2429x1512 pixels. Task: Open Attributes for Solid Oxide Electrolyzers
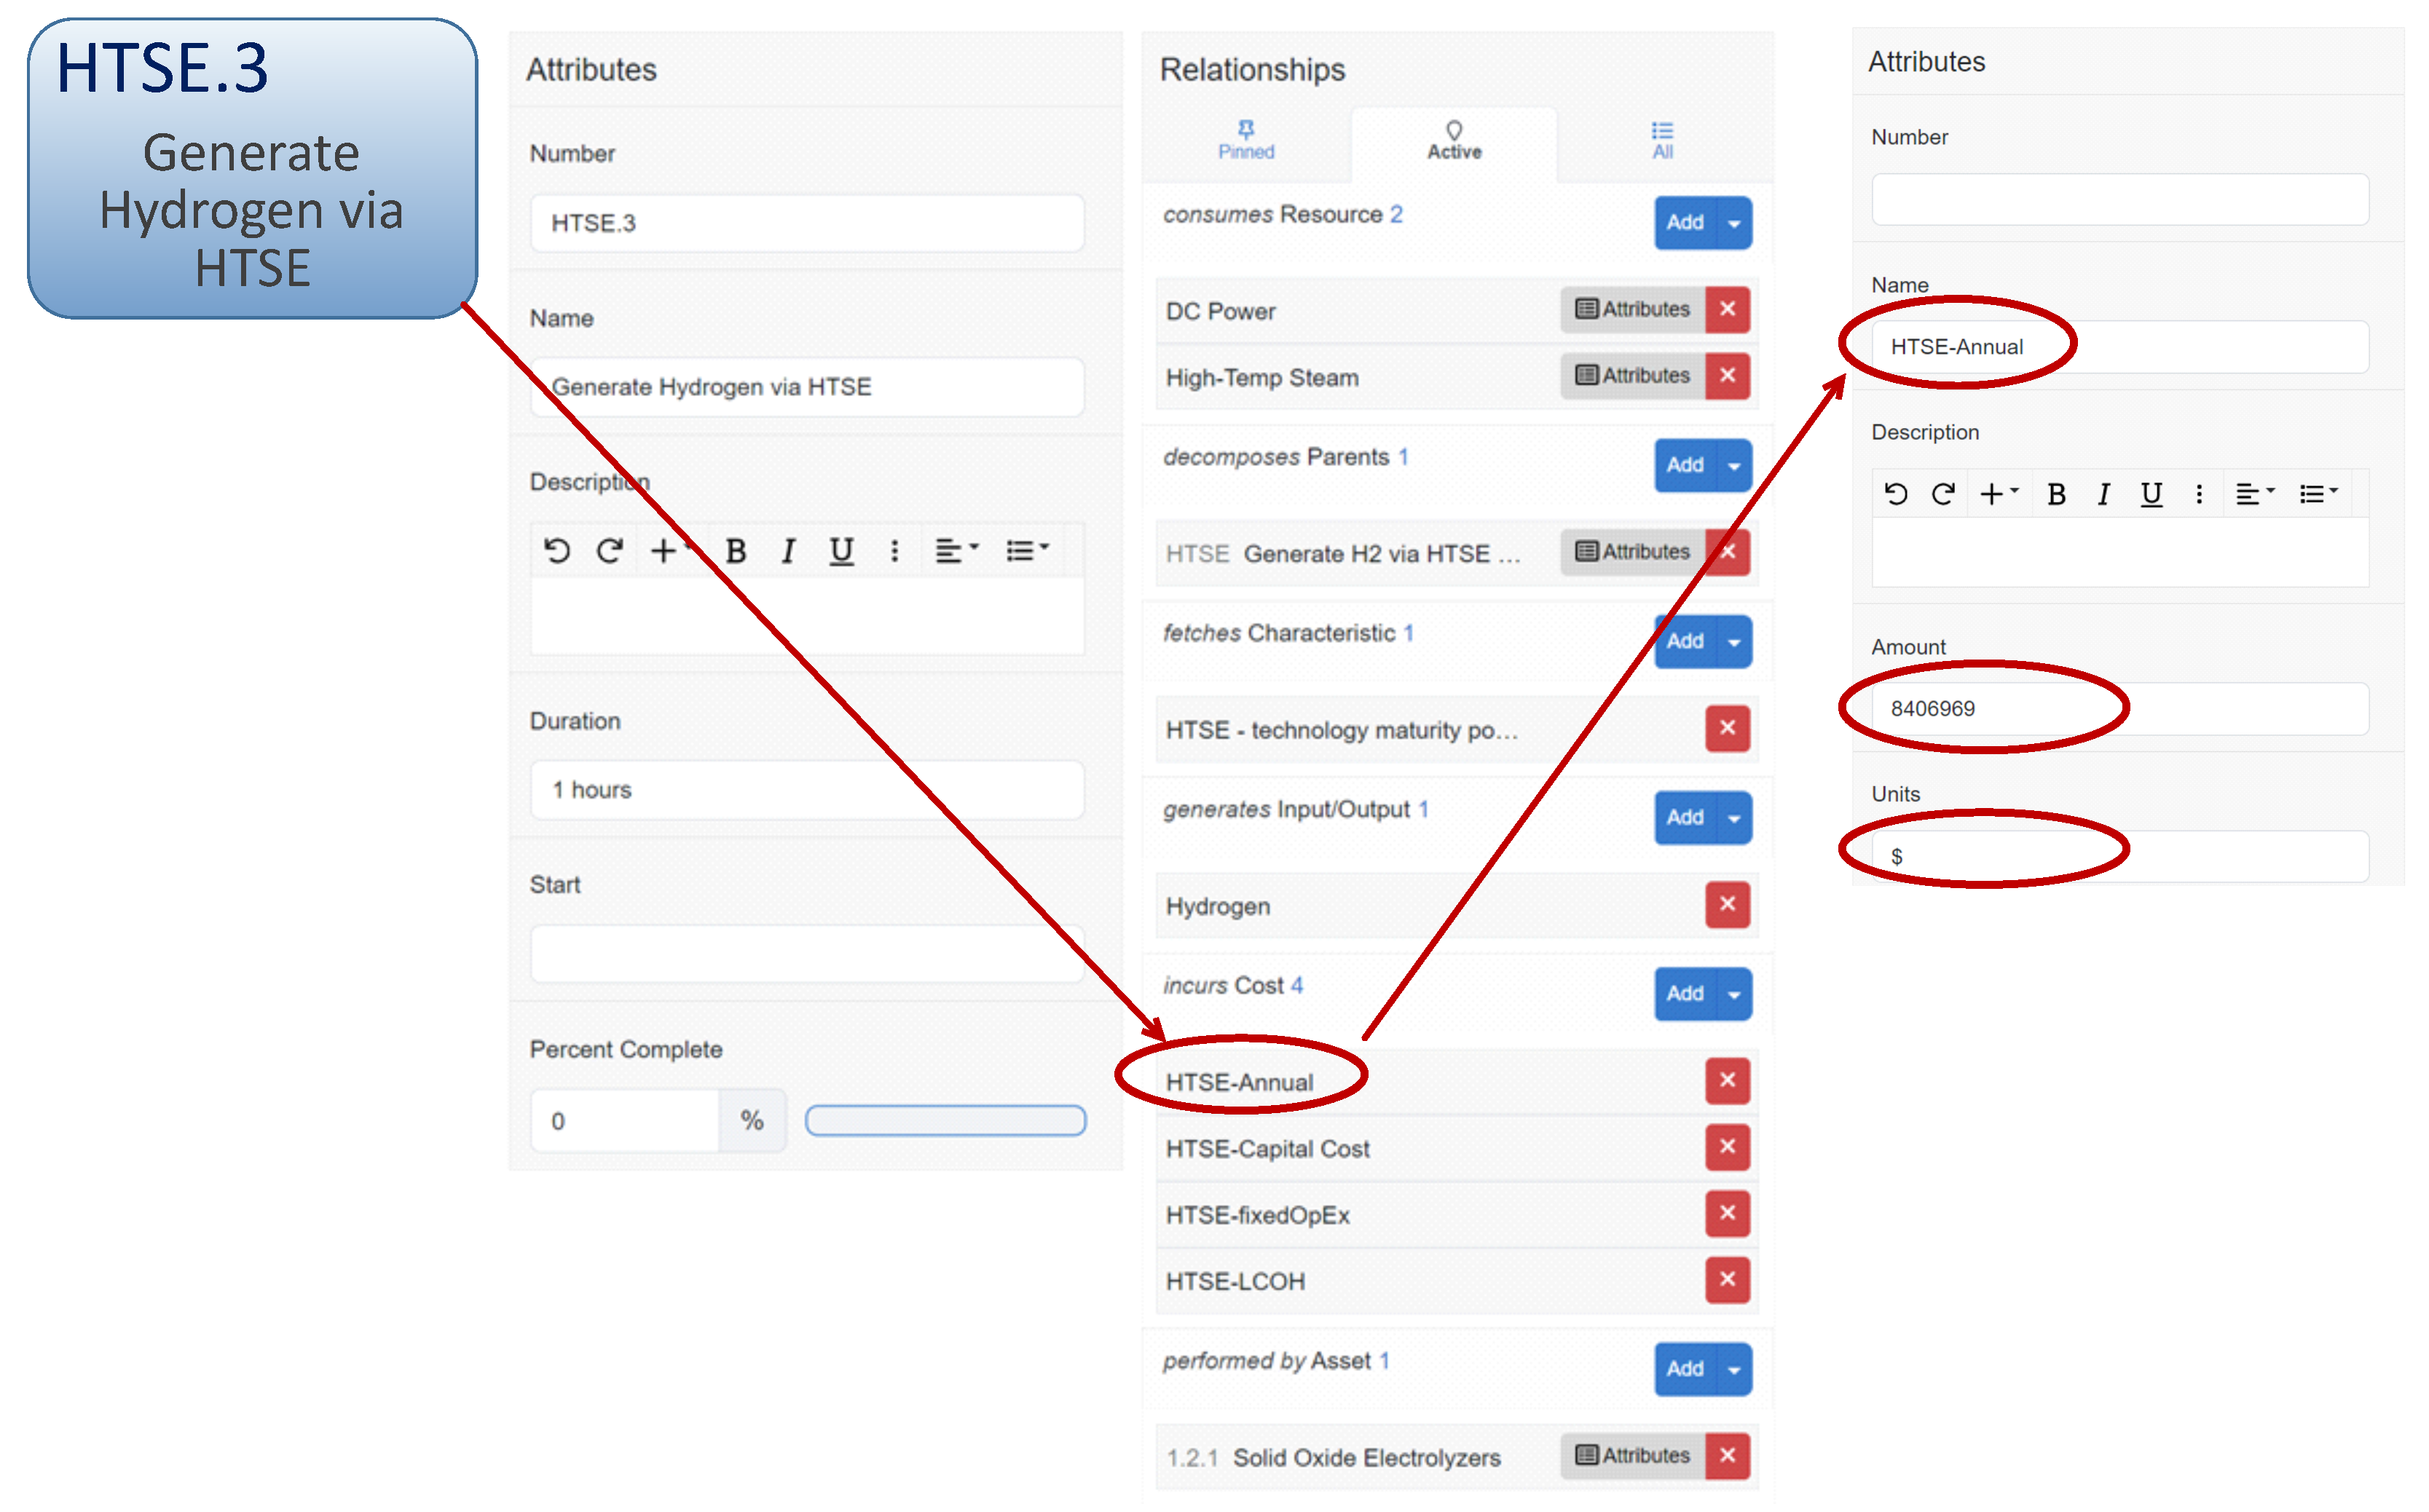click(x=1633, y=1456)
